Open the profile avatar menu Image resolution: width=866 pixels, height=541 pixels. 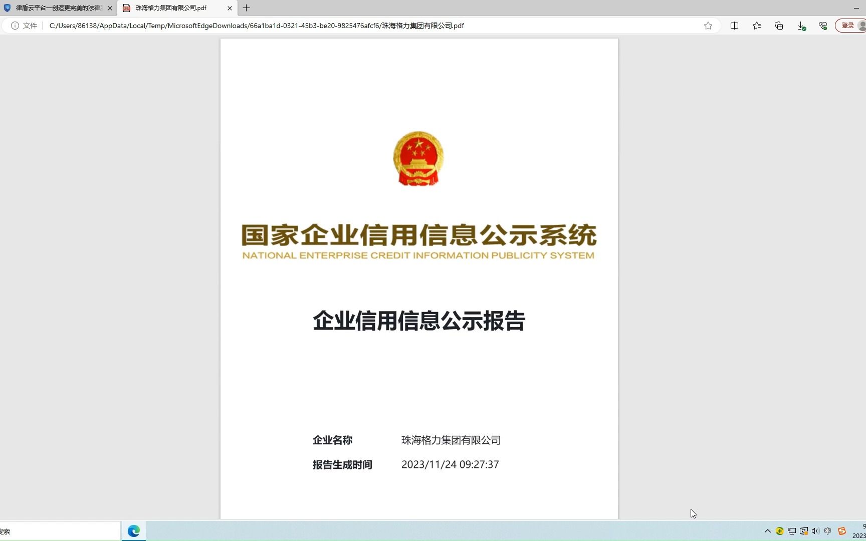(x=860, y=26)
